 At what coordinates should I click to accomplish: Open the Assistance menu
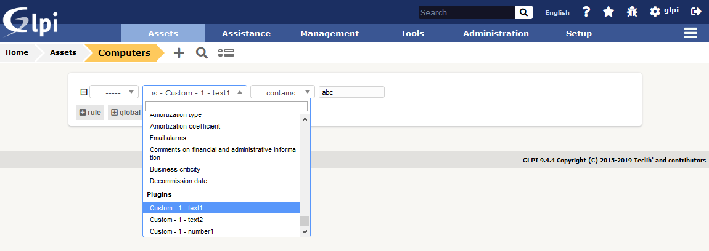click(x=246, y=33)
